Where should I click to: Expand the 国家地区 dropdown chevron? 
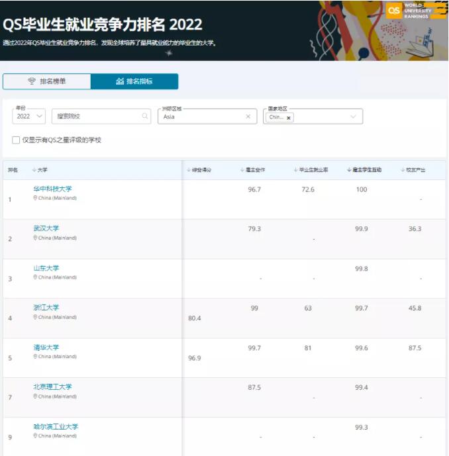pyautogui.click(x=353, y=116)
